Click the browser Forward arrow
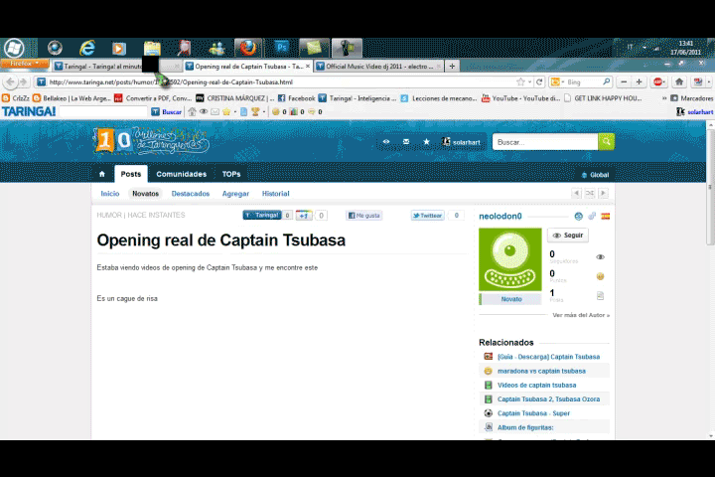The image size is (715, 477). tap(24, 82)
